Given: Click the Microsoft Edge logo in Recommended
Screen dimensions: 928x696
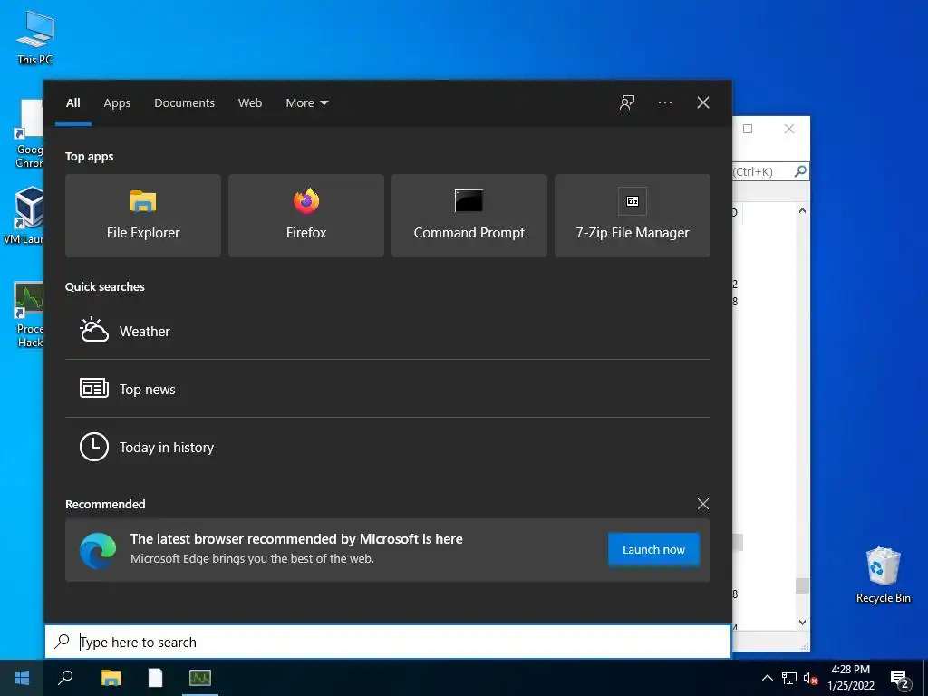Looking at the screenshot, I should click(98, 550).
